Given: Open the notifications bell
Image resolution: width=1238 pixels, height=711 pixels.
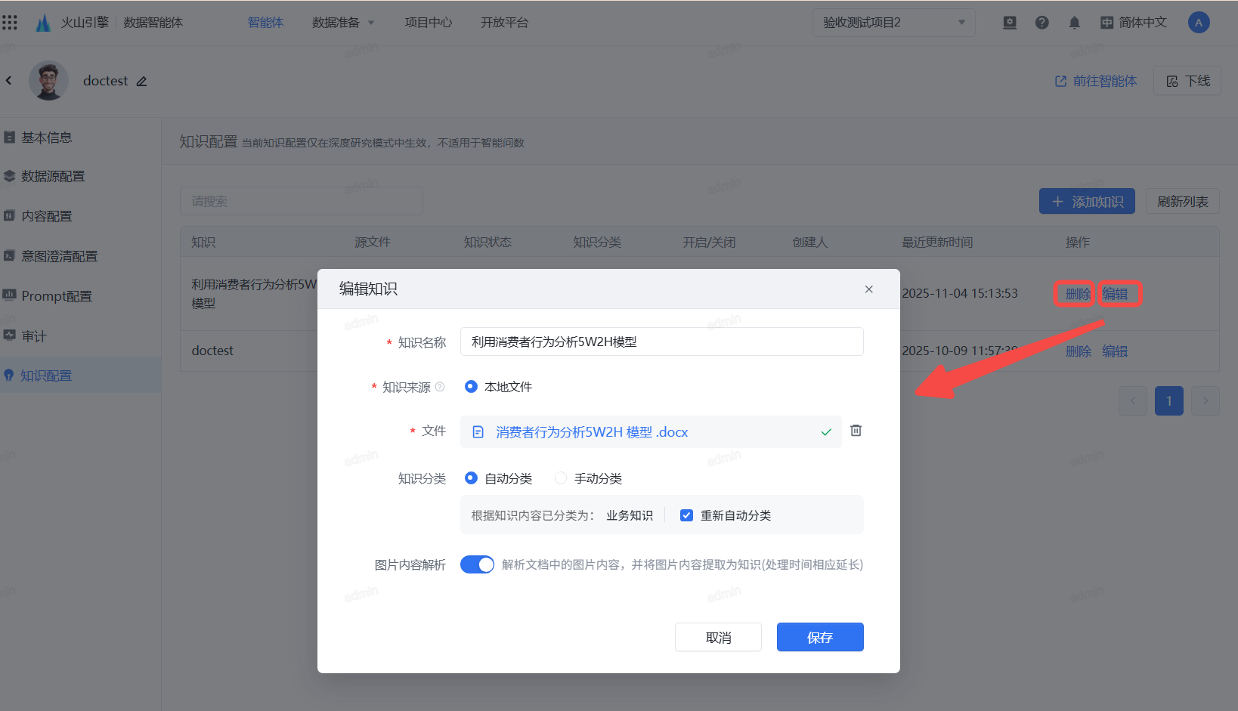Looking at the screenshot, I should 1075,23.
